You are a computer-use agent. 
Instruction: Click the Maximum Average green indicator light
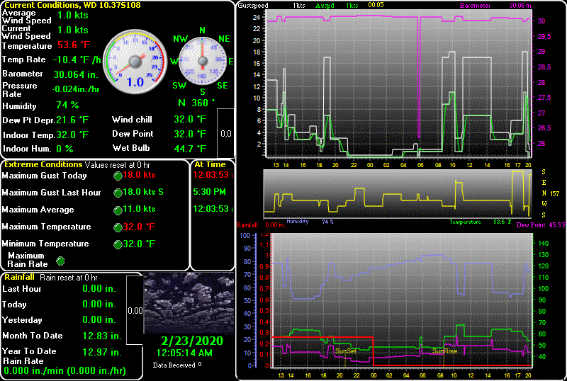118,210
